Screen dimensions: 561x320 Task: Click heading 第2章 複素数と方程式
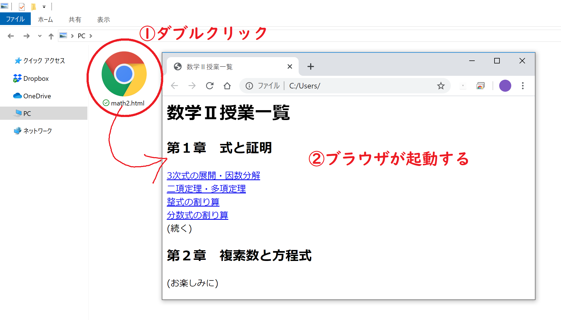[x=239, y=255]
